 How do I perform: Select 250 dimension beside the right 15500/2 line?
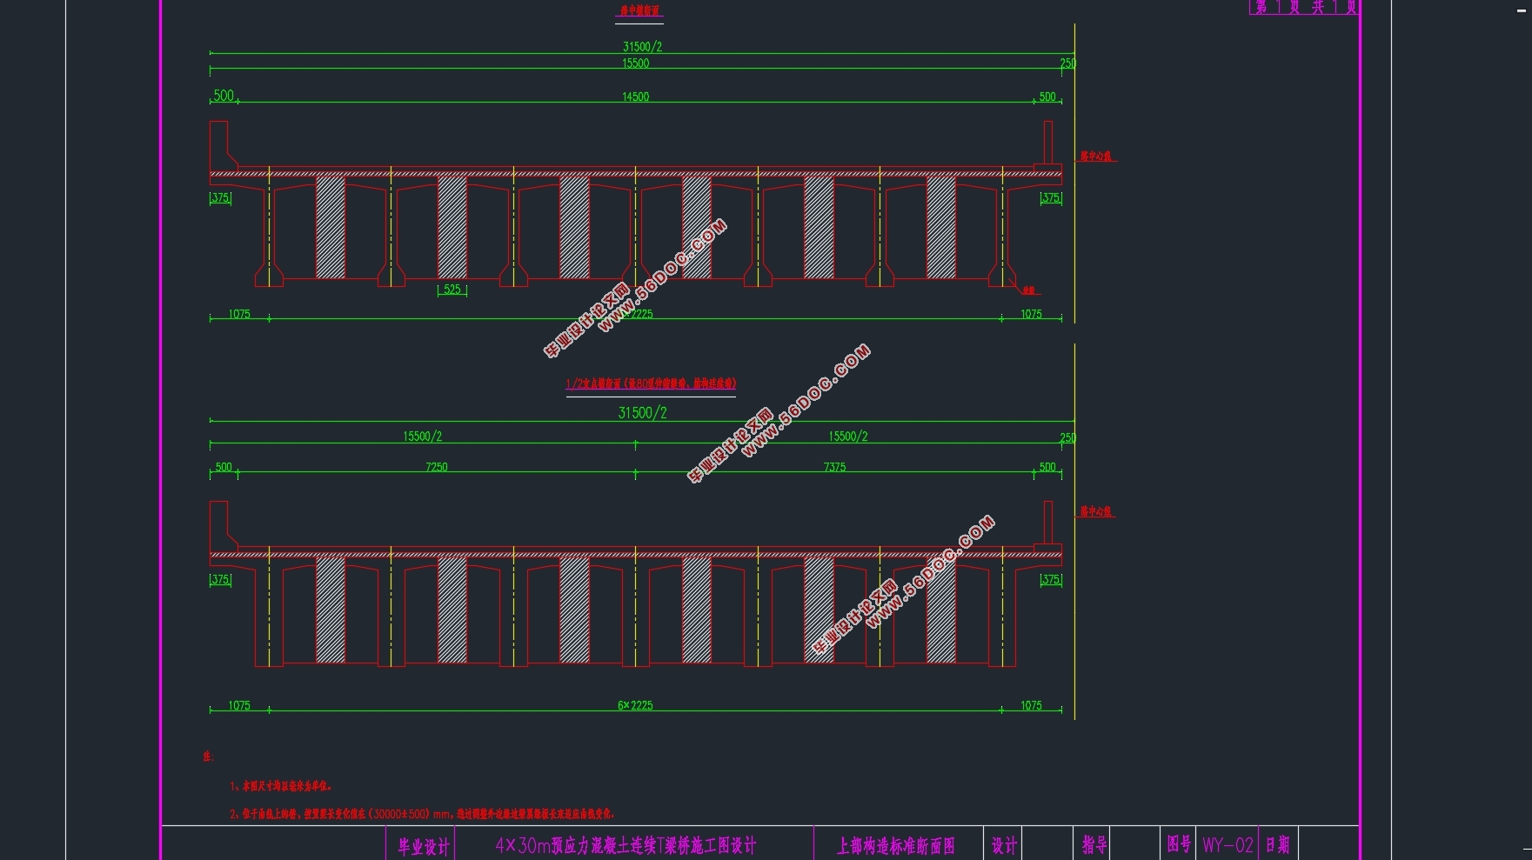[1067, 438]
